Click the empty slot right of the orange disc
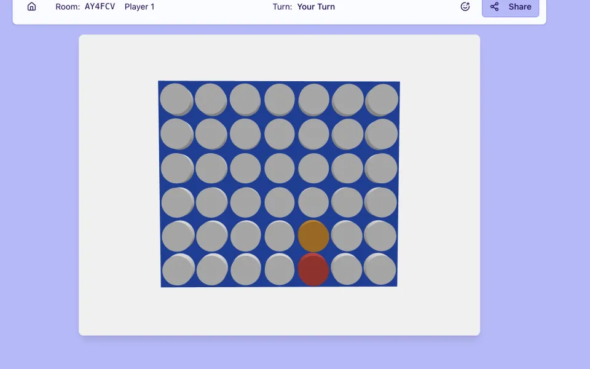 point(347,236)
